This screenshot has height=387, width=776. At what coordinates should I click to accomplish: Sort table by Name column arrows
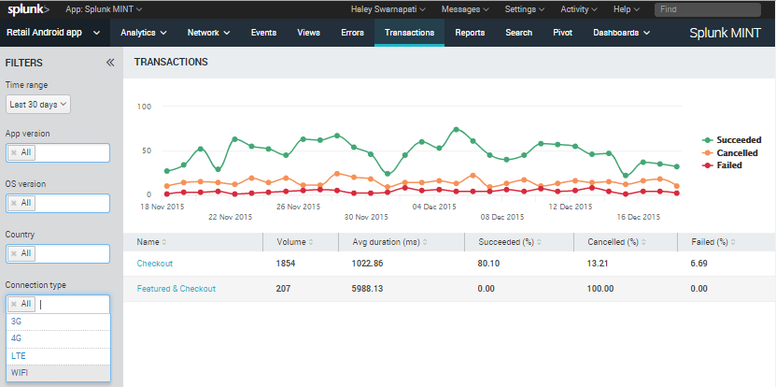(x=164, y=242)
